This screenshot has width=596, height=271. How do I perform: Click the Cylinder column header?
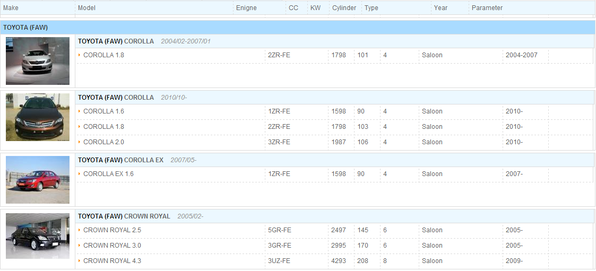[x=344, y=7]
